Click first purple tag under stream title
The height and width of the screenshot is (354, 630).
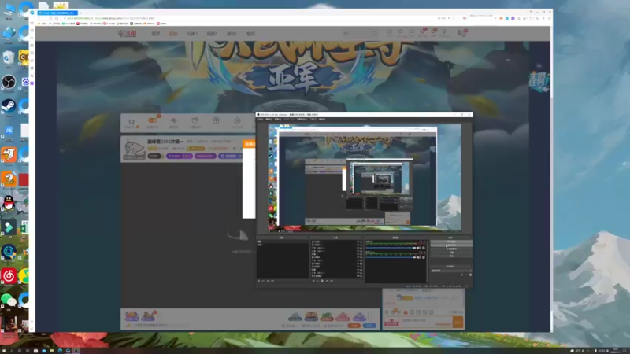point(180,156)
